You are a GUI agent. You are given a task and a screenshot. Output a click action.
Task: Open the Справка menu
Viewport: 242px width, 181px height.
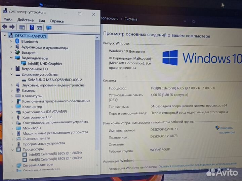coord(57,21)
